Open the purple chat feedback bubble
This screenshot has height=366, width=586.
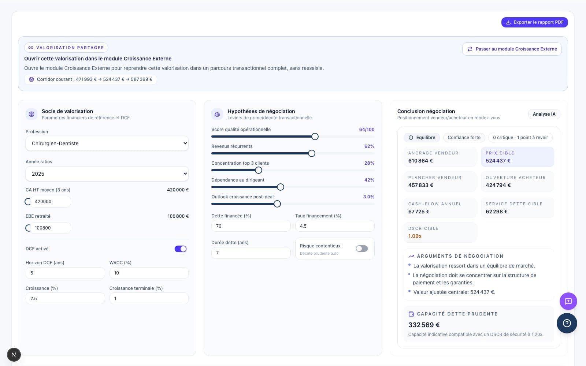(568, 301)
